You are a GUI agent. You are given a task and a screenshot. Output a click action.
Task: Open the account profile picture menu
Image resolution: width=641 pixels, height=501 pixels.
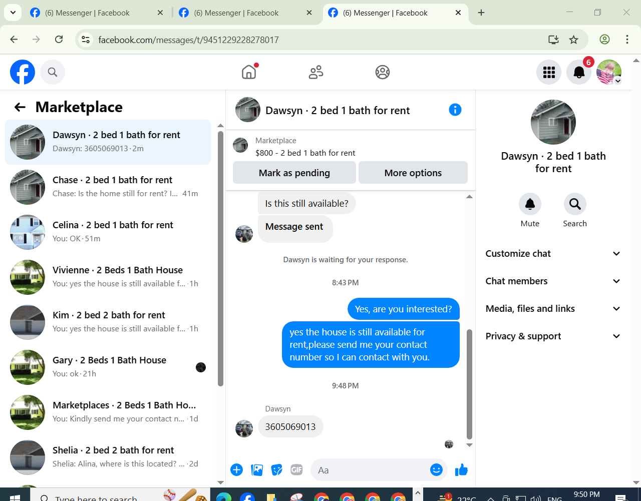[x=609, y=72]
